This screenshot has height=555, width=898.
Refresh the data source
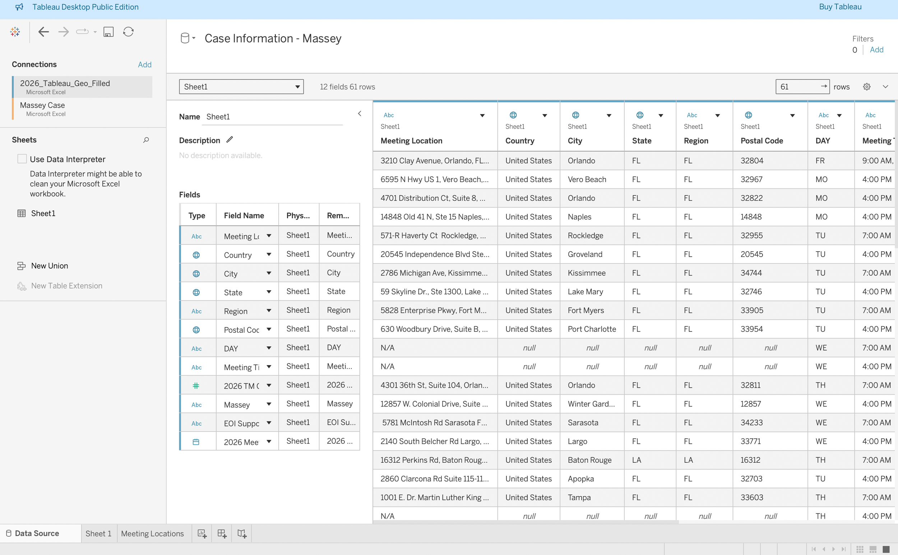[128, 32]
